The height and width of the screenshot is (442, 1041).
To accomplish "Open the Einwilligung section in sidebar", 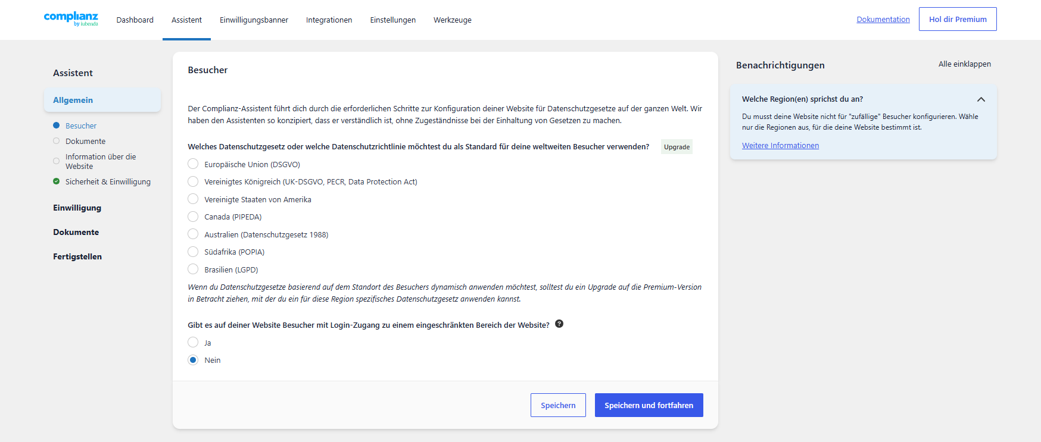I will click(x=77, y=208).
